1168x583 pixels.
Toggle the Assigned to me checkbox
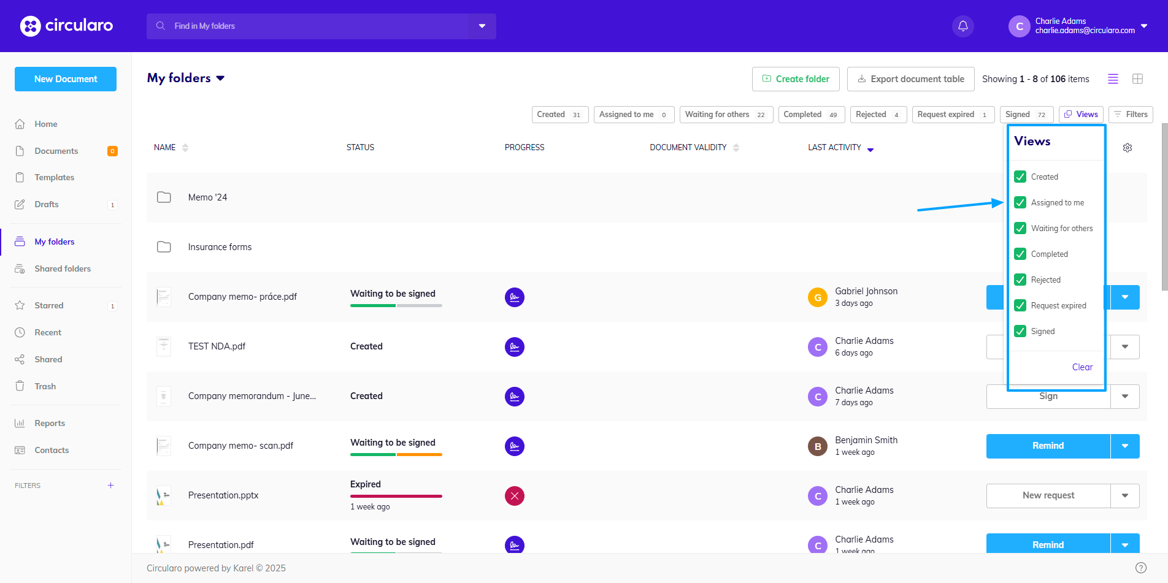click(1020, 202)
